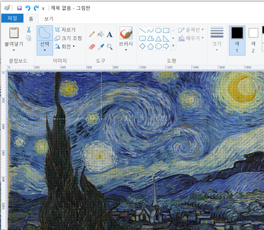Click the 브러시 brush icon
The width and height of the screenshot is (264, 230).
click(x=126, y=33)
